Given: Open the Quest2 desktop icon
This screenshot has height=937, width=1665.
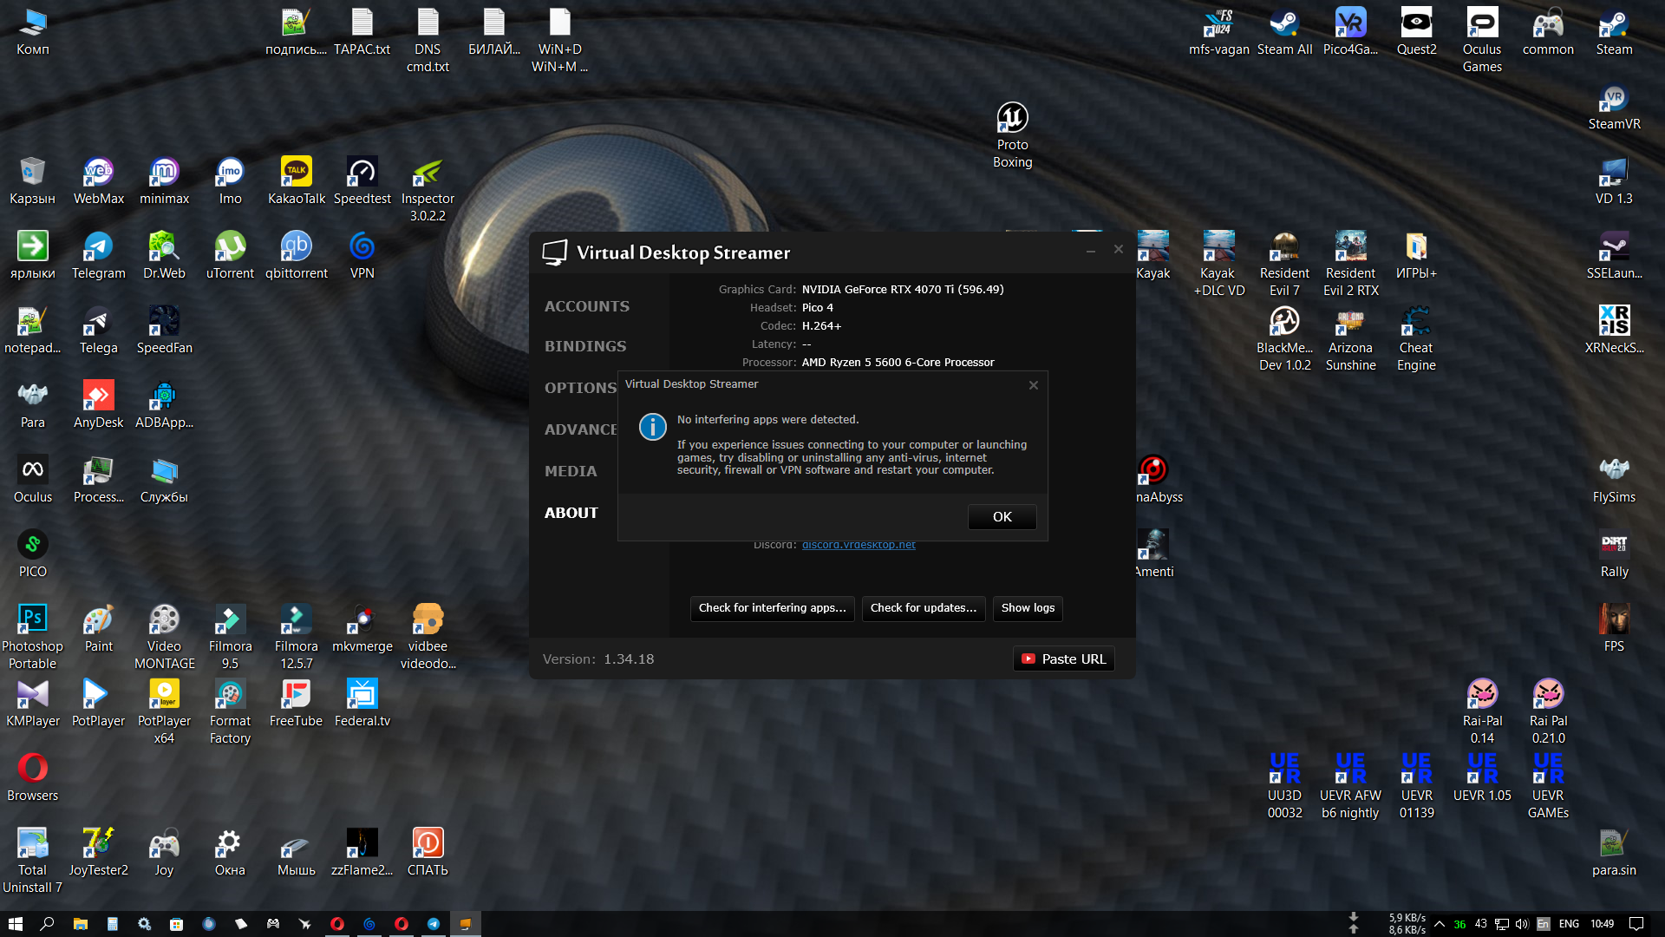Looking at the screenshot, I should click(x=1416, y=32).
